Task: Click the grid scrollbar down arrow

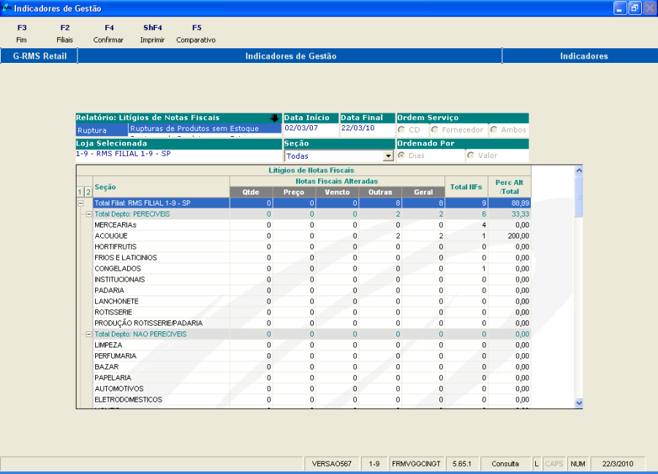Action: 579,403
